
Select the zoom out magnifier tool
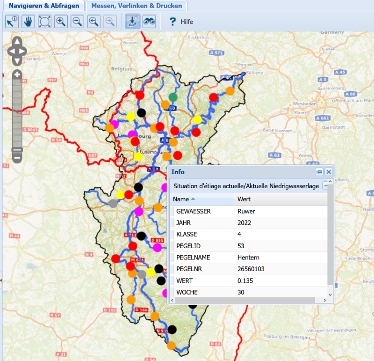click(77, 22)
